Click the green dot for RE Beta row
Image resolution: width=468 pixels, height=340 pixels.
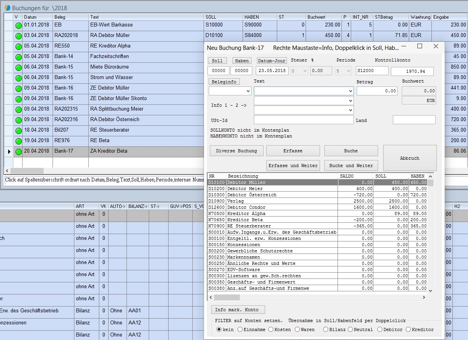click(x=18, y=141)
